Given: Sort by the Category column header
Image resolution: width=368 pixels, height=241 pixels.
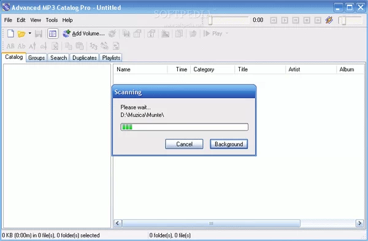Looking at the screenshot, I should (x=212, y=69).
